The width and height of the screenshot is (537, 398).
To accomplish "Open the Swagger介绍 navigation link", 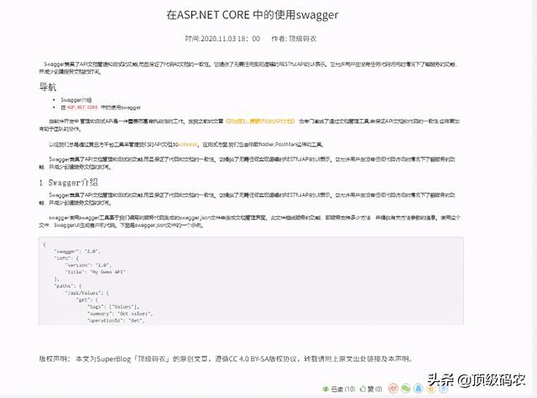I will coord(76,100).
